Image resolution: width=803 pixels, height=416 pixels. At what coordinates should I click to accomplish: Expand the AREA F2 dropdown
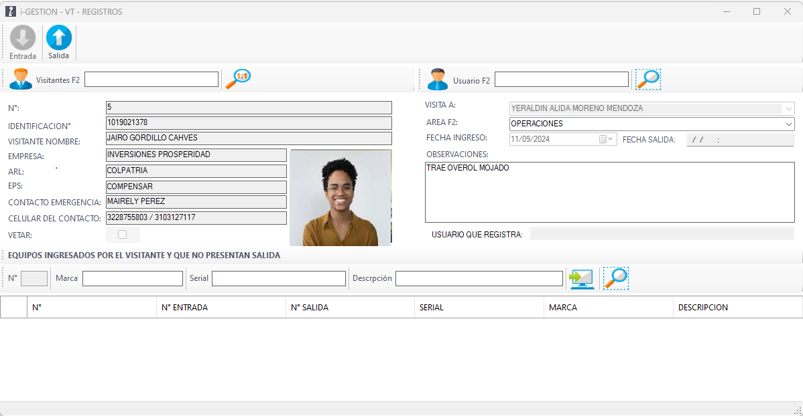(788, 124)
